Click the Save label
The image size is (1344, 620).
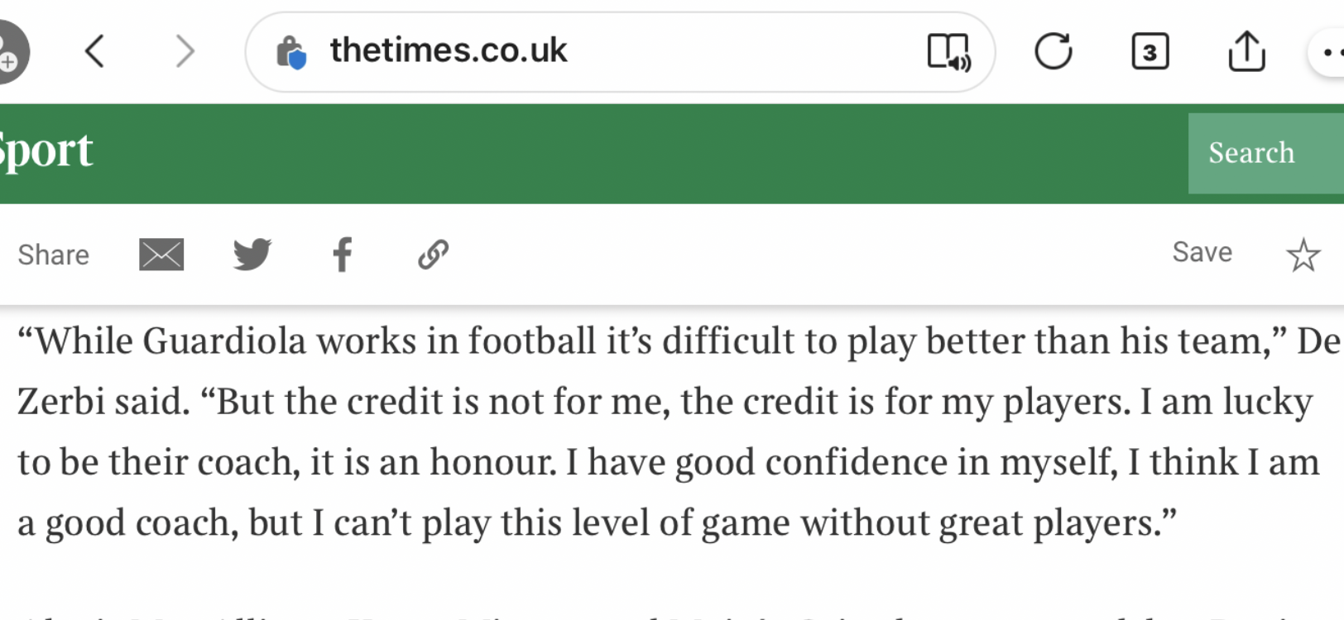1202,252
